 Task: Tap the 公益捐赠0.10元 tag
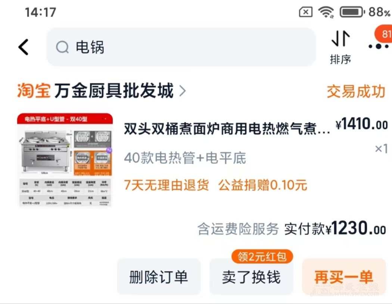(x=263, y=185)
